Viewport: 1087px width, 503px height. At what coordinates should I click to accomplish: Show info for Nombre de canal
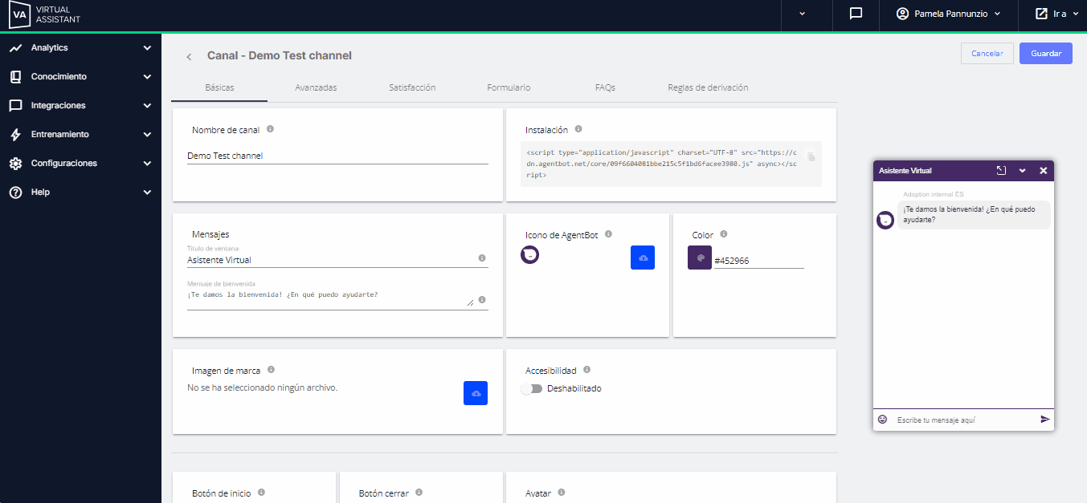click(270, 128)
